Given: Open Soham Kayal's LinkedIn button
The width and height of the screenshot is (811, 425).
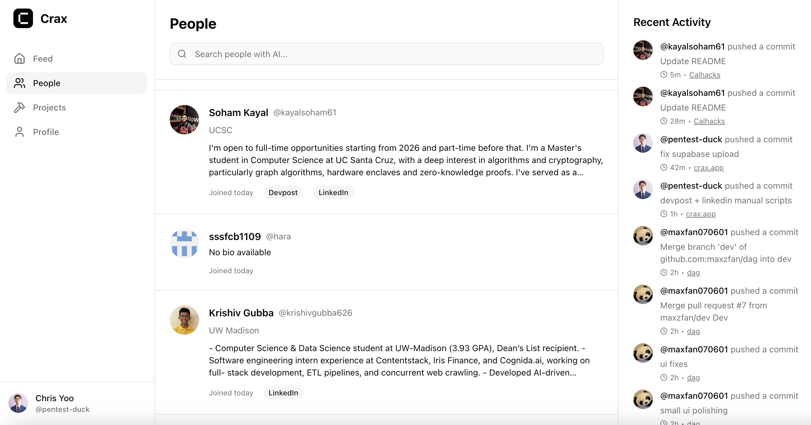Looking at the screenshot, I should [x=333, y=192].
